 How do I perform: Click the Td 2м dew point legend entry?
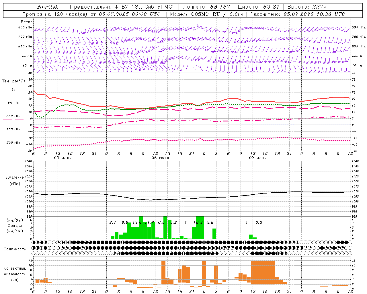[x=13, y=103]
